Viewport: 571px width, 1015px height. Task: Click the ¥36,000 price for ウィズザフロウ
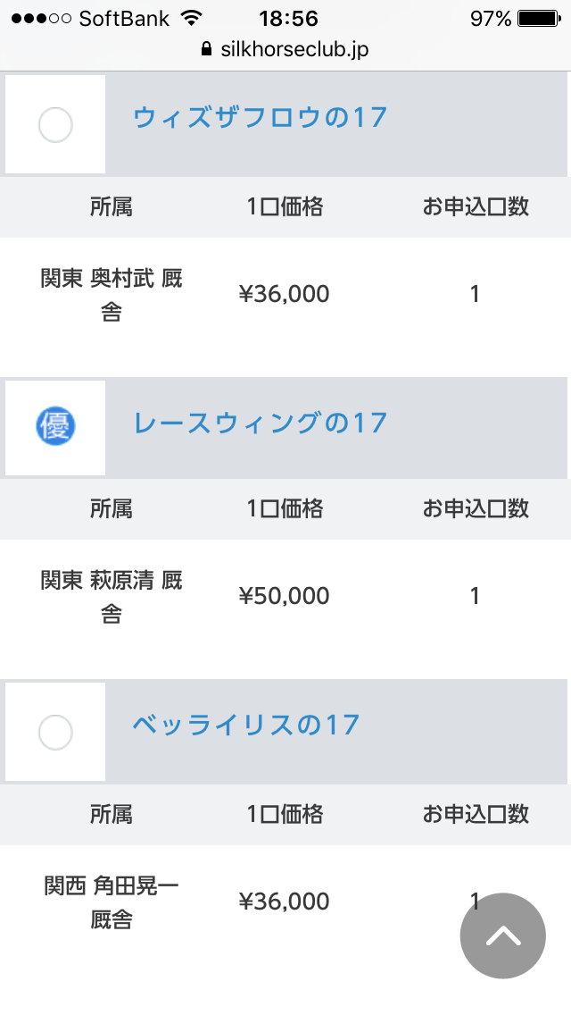[285, 294]
